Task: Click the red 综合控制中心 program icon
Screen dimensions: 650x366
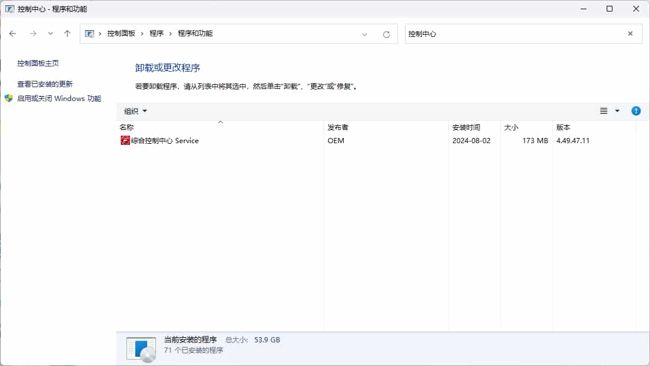Action: (125, 140)
